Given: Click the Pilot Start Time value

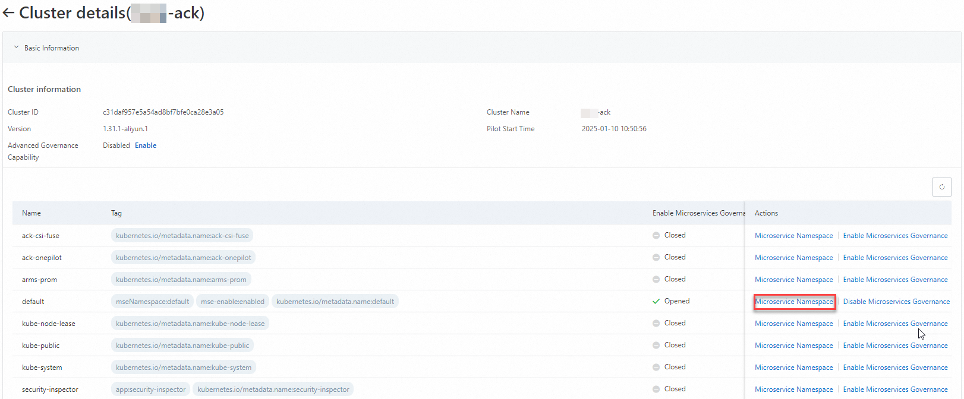Looking at the screenshot, I should point(614,129).
